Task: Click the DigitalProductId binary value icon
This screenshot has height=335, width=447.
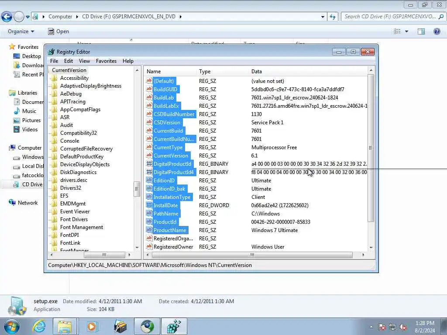Action: point(149,164)
